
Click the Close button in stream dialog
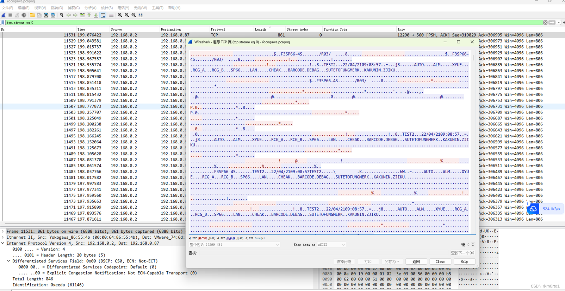[x=440, y=261]
